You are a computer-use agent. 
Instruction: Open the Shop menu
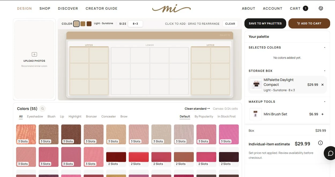point(45,8)
